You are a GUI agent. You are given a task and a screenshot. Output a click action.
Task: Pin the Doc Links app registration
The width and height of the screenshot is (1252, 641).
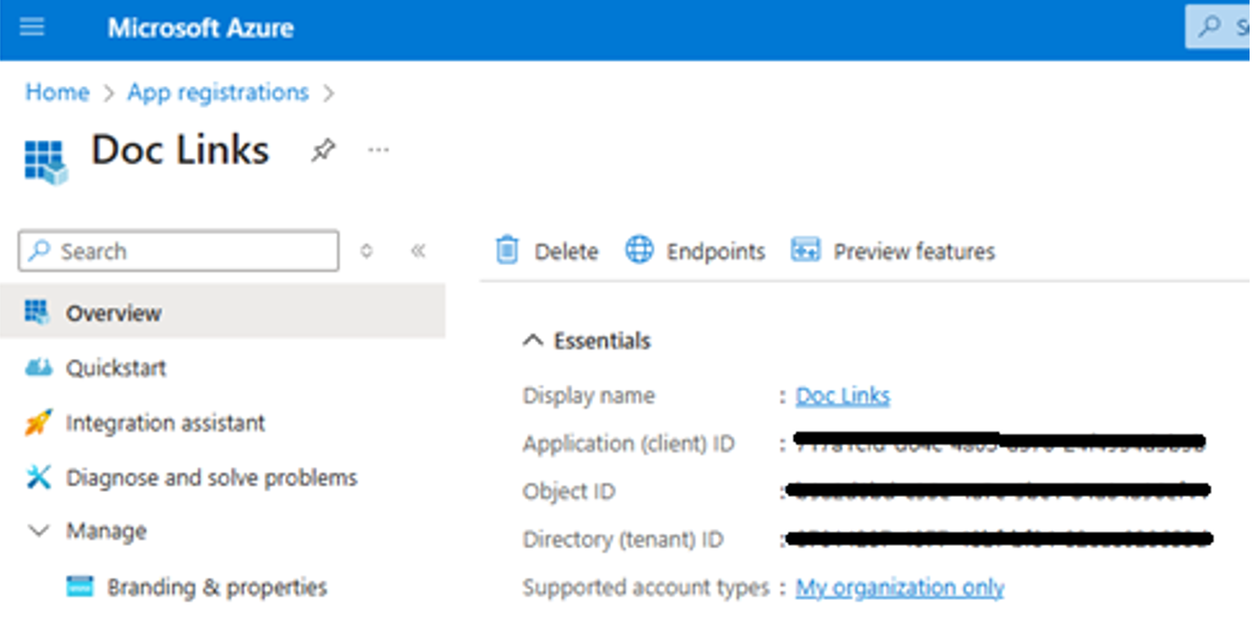click(x=323, y=151)
